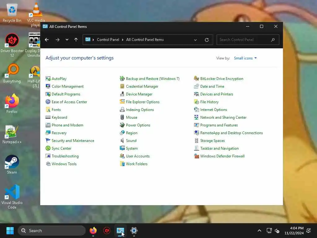Click the User Accounts icon
The height and width of the screenshot is (238, 317).
pyautogui.click(x=122, y=156)
